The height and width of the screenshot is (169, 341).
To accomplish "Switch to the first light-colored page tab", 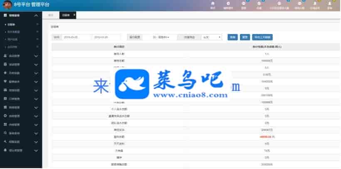I will pos(51,15).
